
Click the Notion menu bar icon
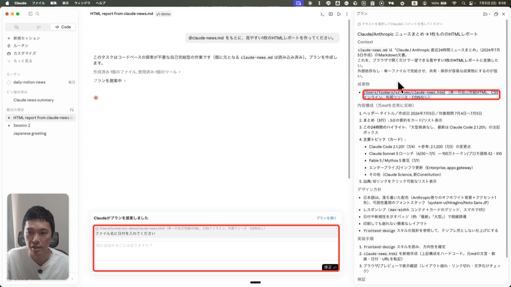point(363,3)
